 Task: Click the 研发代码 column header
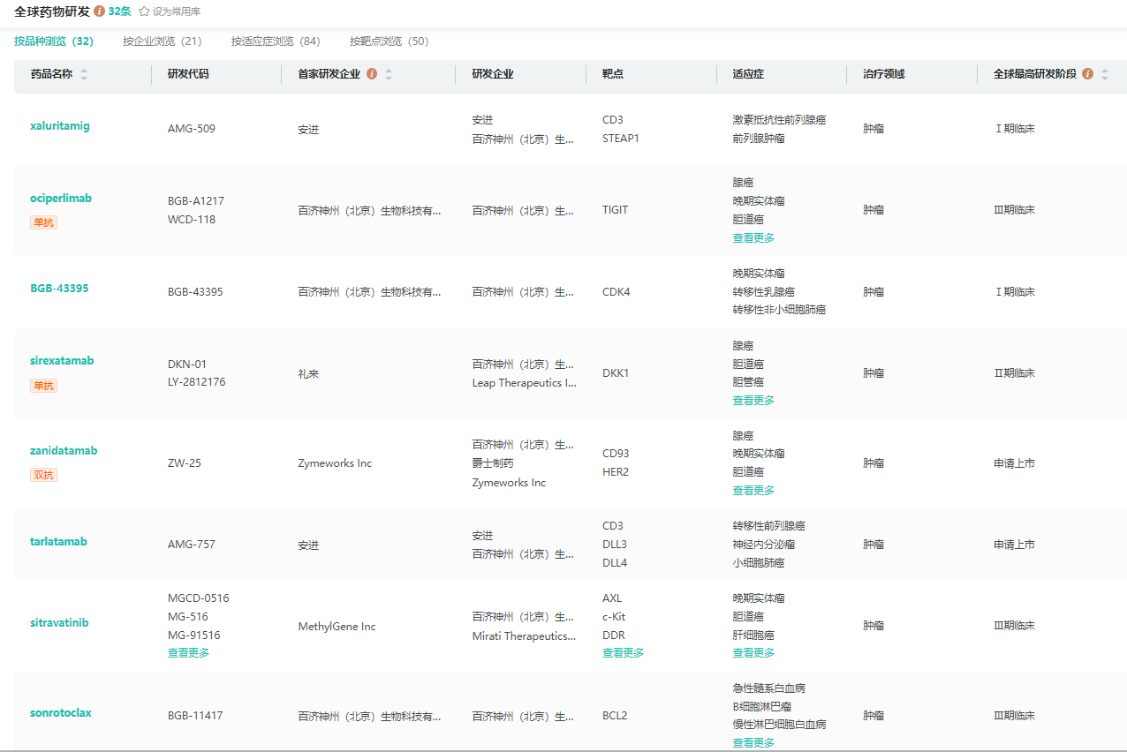188,74
